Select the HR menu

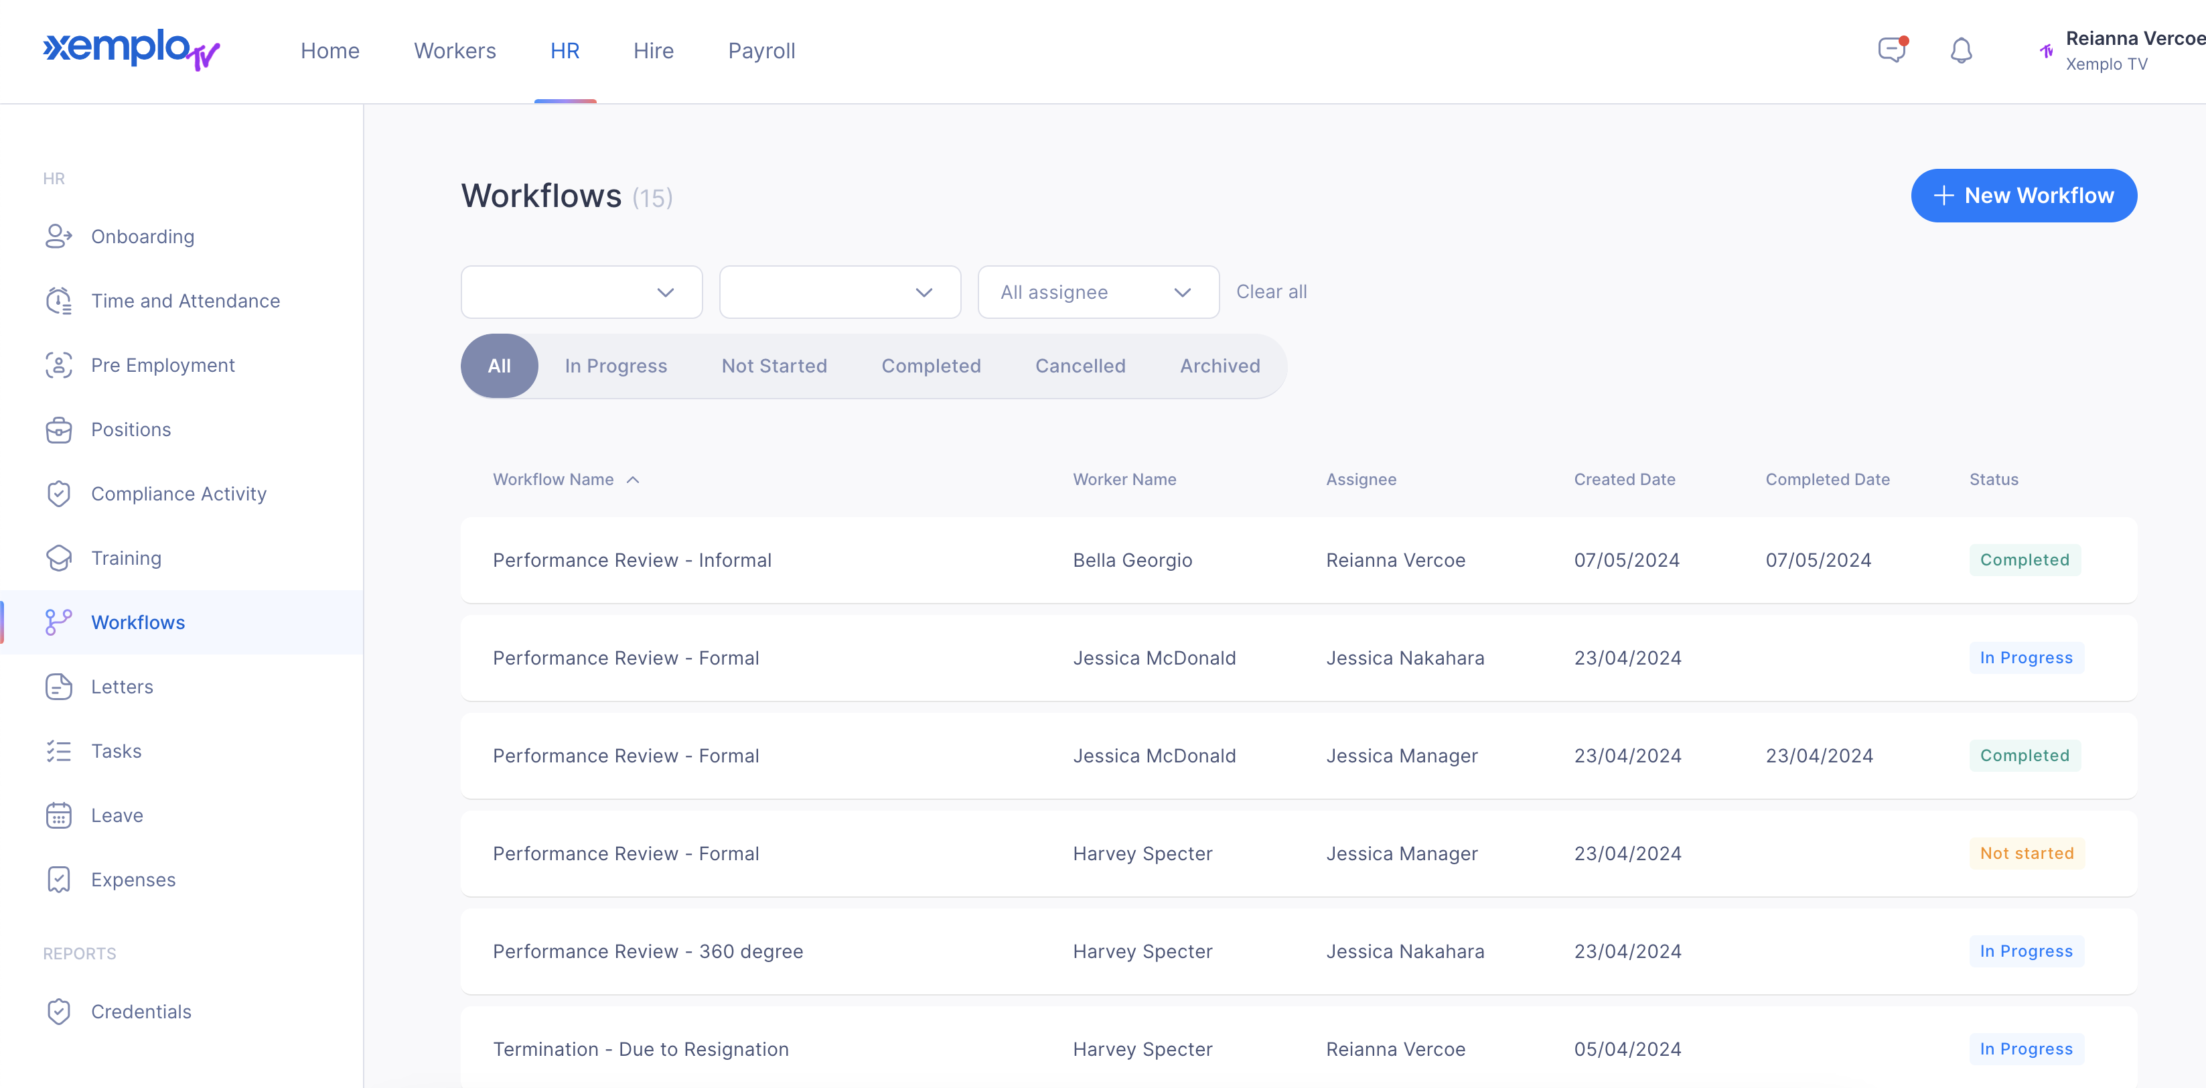point(565,50)
